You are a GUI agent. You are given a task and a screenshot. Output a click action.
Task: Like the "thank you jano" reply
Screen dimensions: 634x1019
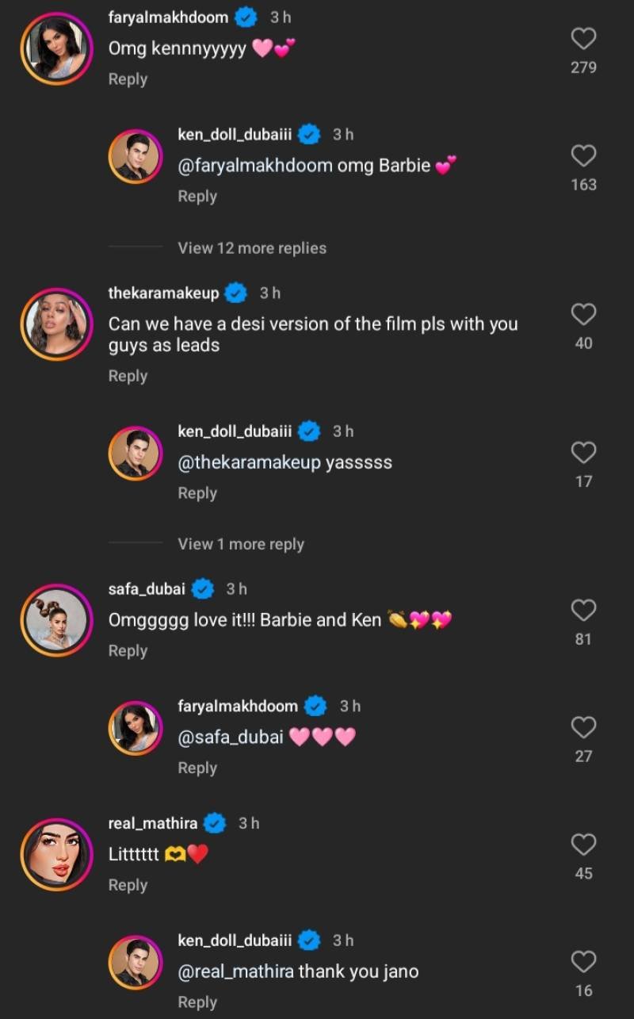[583, 961]
